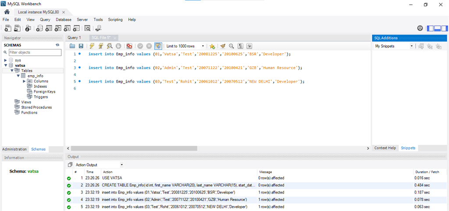This screenshot has height=211, width=449.
Task: Open a SQL script file in editor
Action: coord(72,46)
